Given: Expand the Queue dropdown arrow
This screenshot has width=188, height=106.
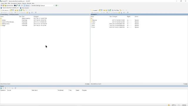Looking at the screenshot, I should [x=30, y=6].
